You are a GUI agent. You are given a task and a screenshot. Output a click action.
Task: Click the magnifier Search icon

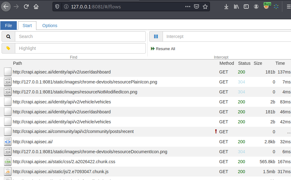(x=8, y=36)
